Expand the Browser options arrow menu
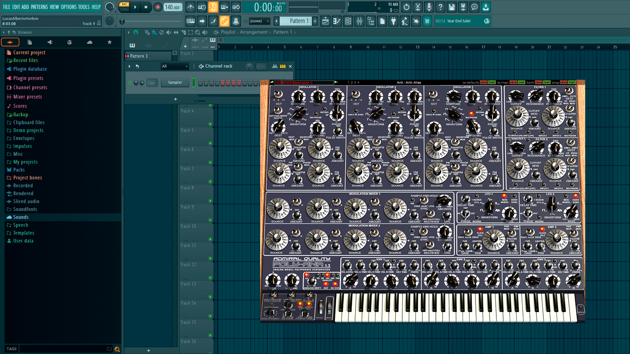This screenshot has height=354, width=630. 4,32
